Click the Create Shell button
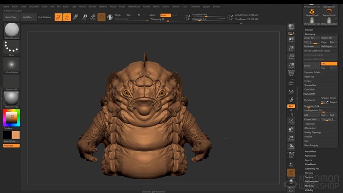The image size is (343, 193). click(312, 119)
